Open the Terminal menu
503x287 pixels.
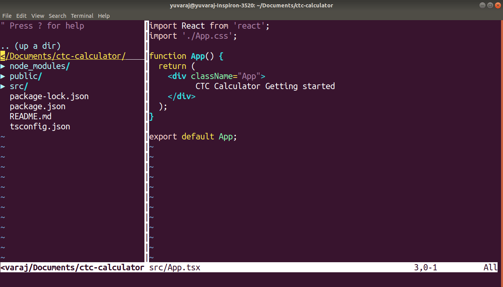pos(82,16)
